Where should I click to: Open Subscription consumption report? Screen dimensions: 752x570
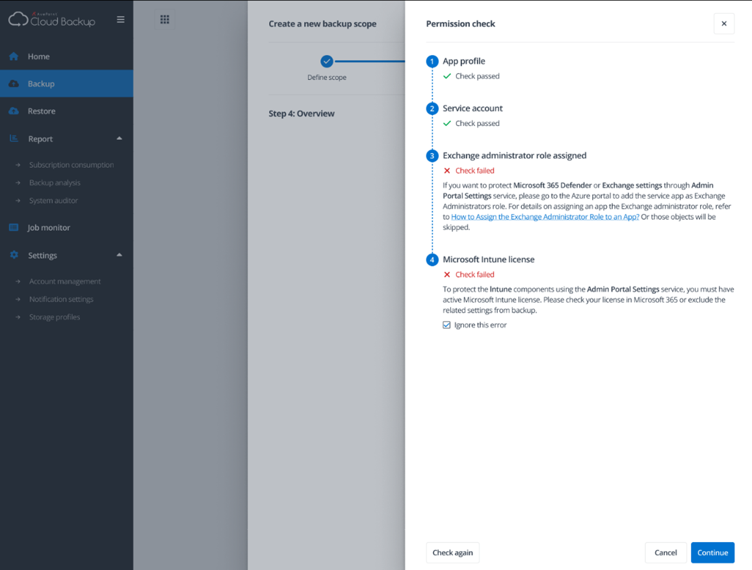(x=71, y=165)
